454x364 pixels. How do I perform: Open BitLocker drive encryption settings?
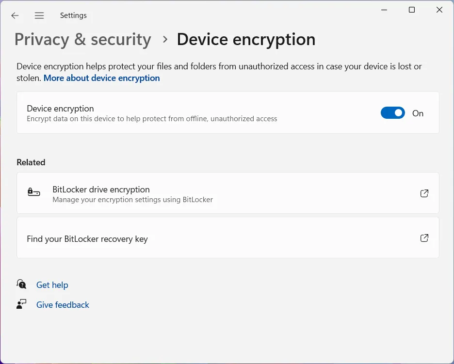point(101,190)
